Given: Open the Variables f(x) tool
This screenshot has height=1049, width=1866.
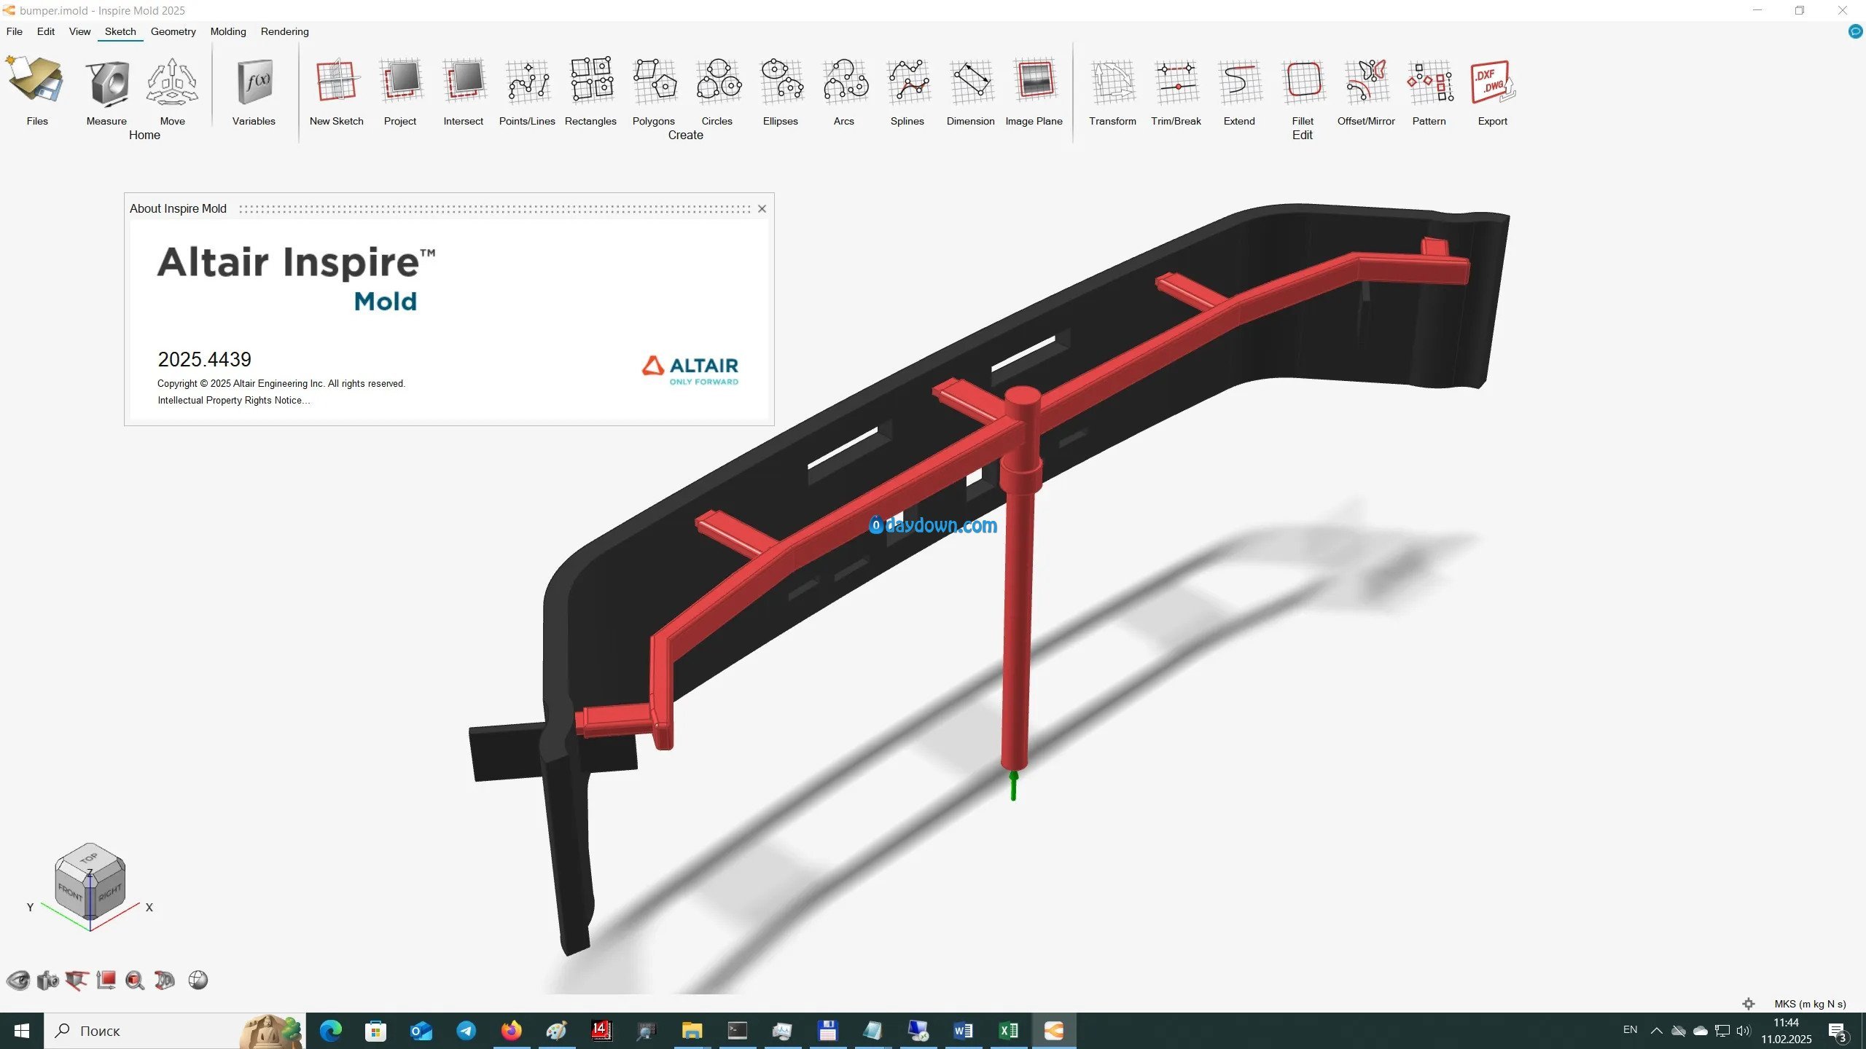Looking at the screenshot, I should [x=254, y=81].
